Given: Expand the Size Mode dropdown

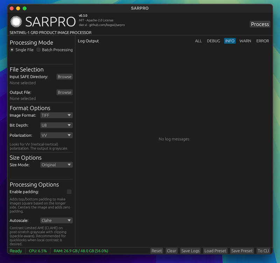Looking at the screenshot, I should pyautogui.click(x=56, y=165).
